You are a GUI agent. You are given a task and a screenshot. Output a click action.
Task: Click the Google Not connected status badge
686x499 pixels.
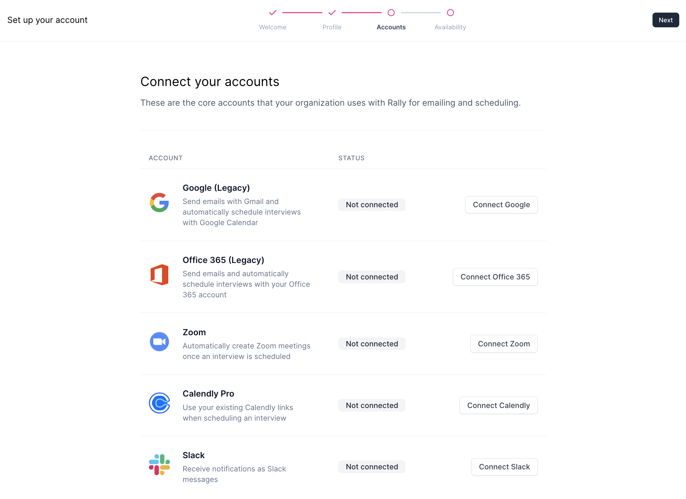[372, 205]
